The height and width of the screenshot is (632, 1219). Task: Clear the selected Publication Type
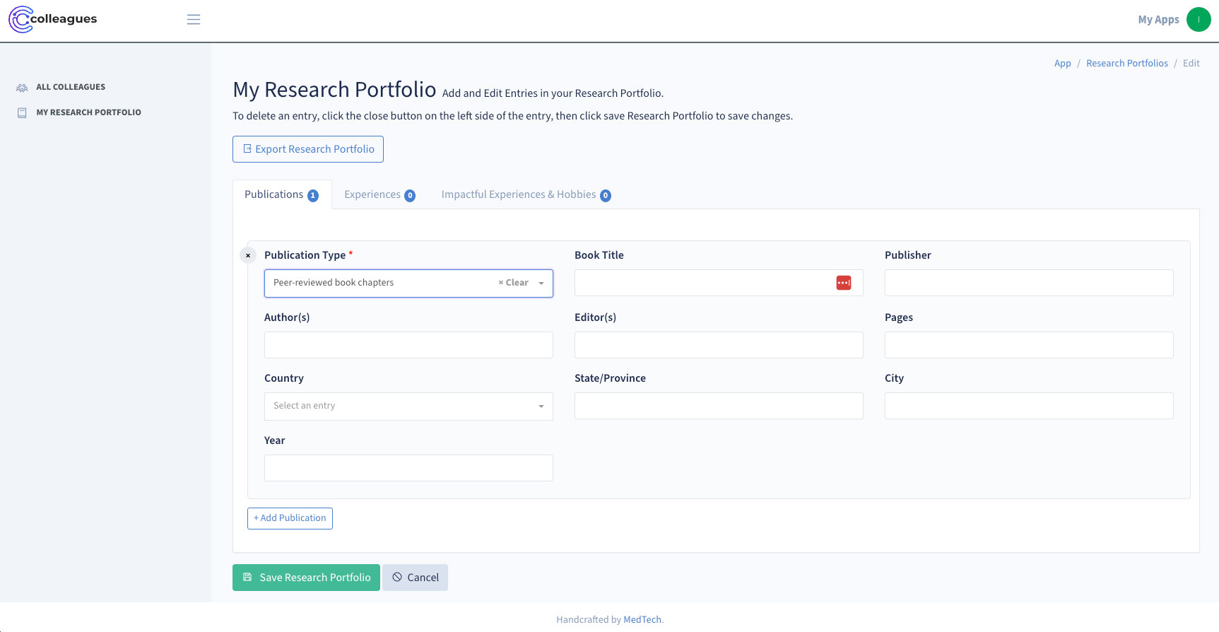(x=514, y=283)
